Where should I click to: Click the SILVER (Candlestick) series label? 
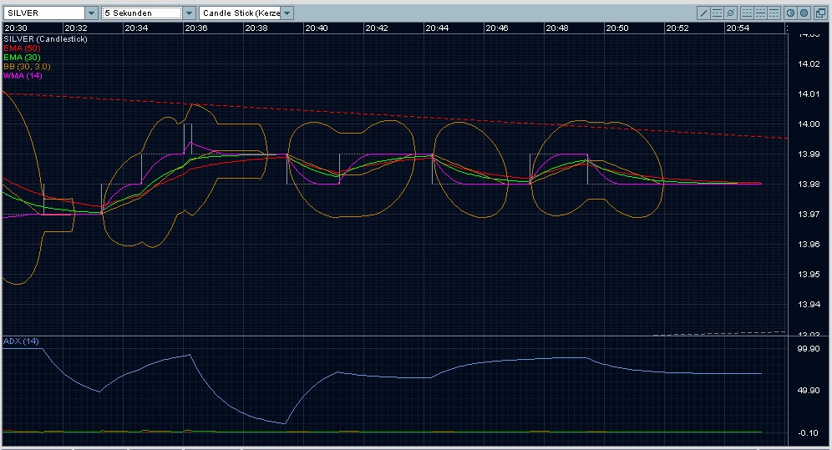(x=46, y=39)
